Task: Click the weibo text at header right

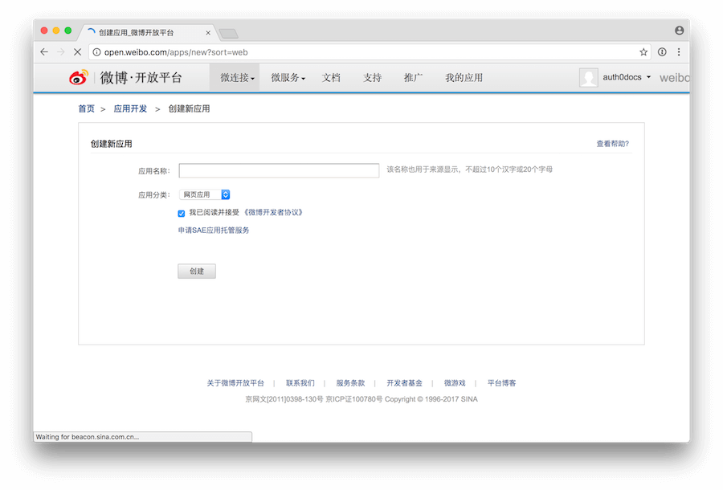Action: coord(674,77)
